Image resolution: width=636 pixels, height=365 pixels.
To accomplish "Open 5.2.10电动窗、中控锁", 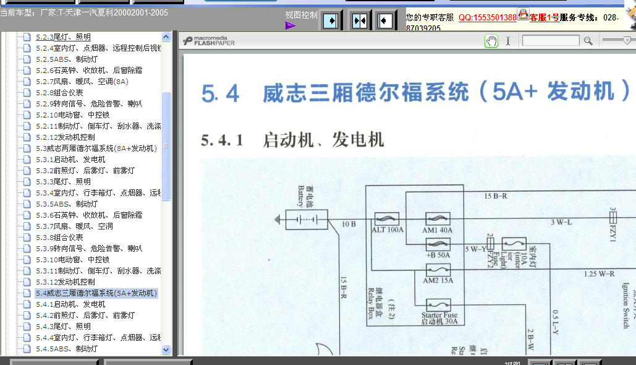I will 72,115.
